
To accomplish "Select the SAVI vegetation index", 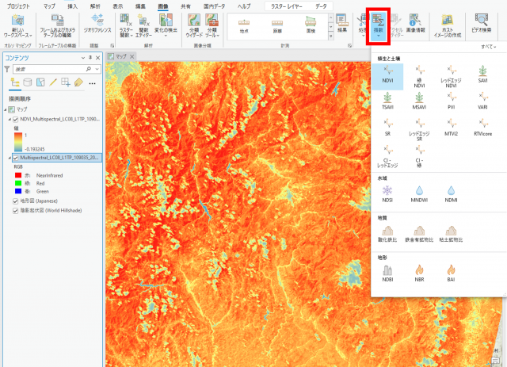I will (482, 74).
